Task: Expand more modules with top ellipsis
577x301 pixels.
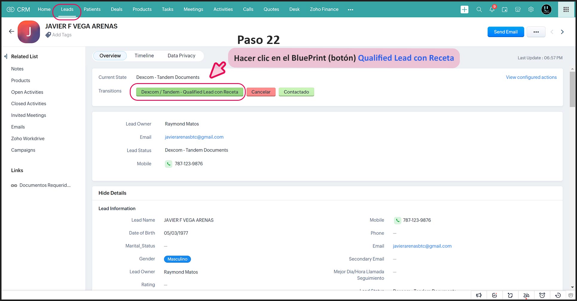Action: pos(350,10)
